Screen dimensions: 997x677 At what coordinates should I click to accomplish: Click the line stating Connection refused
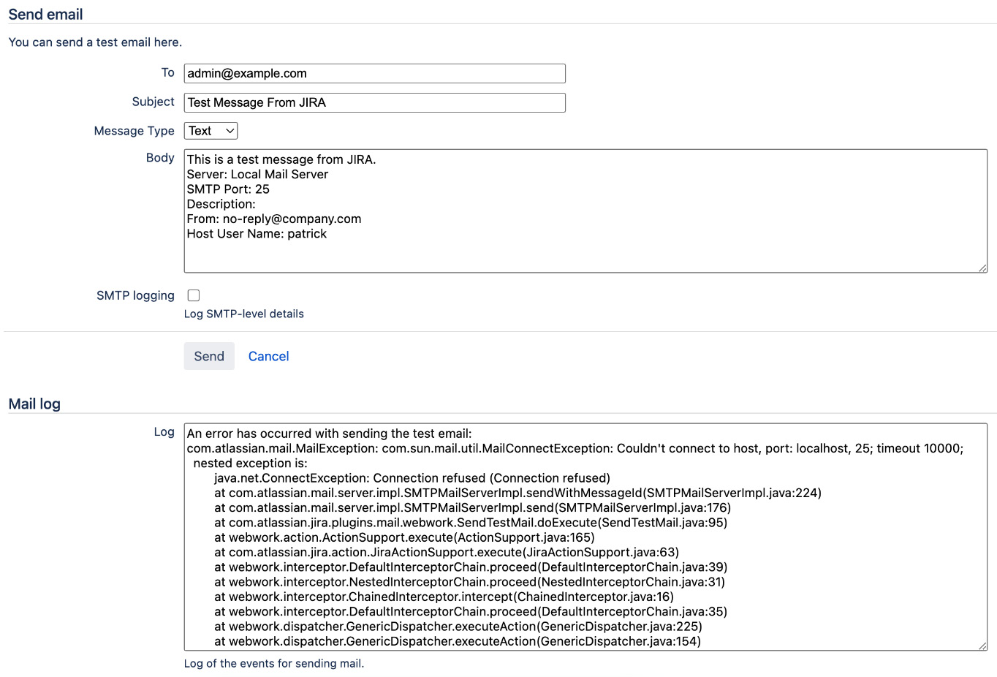tap(411, 478)
